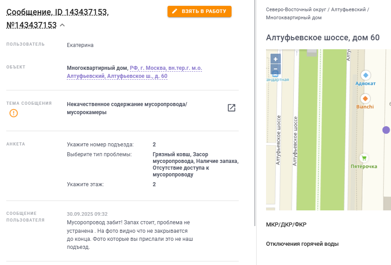
Task: Click the purple location dot on map
Action: [x=386, y=130]
